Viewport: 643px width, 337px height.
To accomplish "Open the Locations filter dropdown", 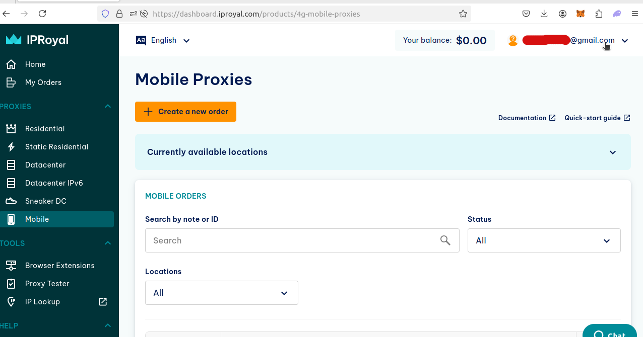I will pos(221,293).
